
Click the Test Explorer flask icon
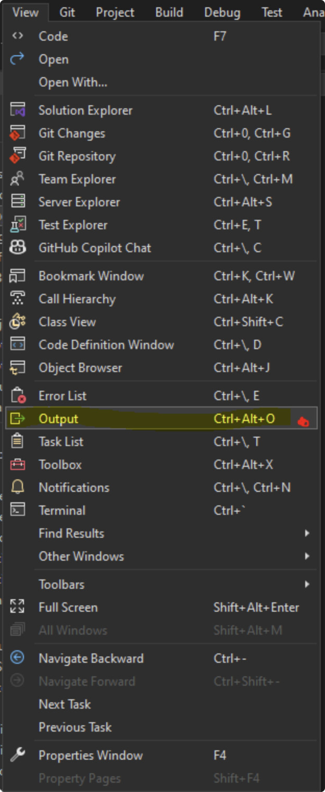[x=18, y=225]
